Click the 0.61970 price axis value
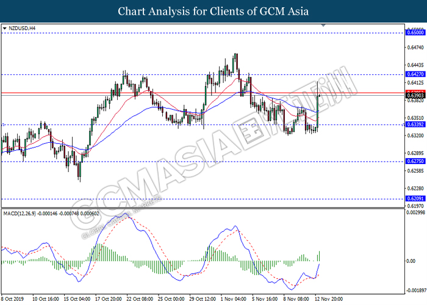 pos(415,206)
